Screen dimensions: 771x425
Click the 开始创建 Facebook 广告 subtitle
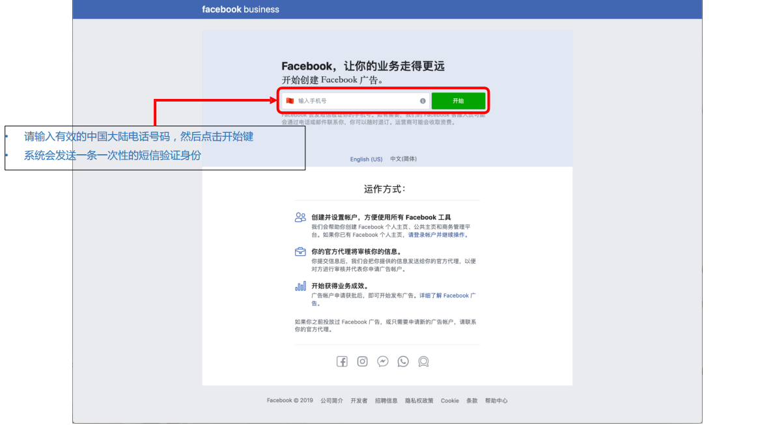332,80
